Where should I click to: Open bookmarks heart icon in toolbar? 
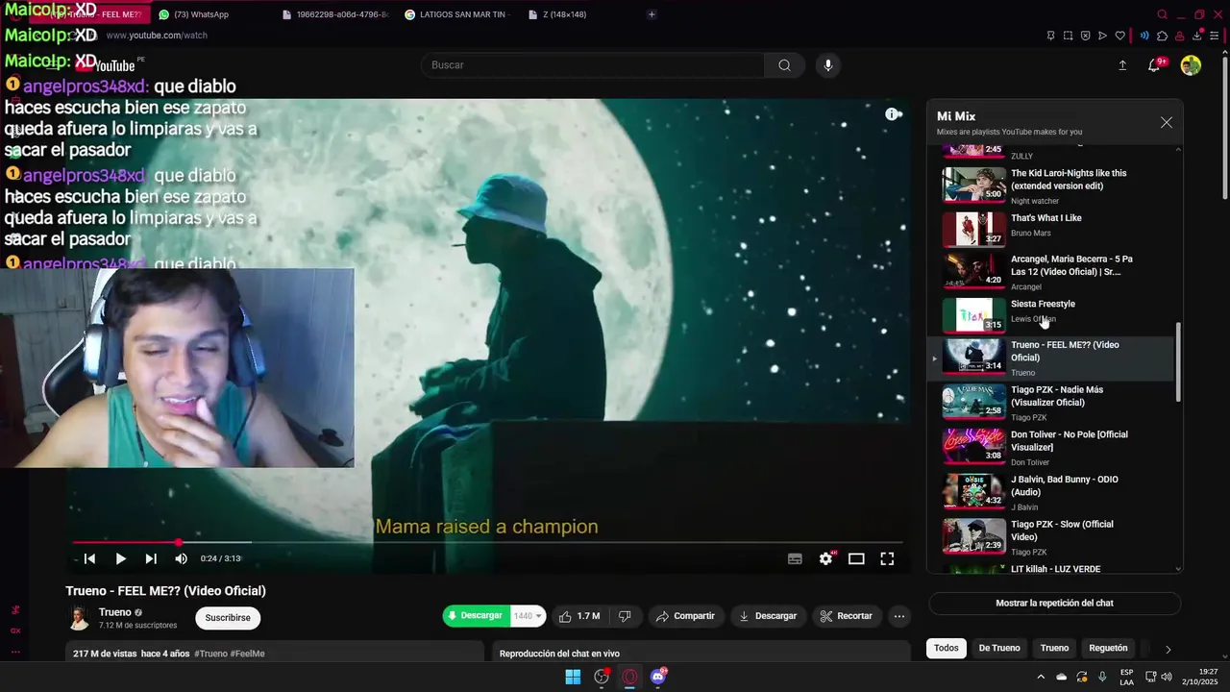1119,36
